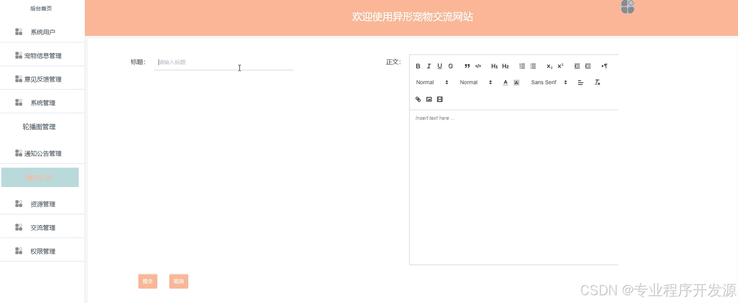Click the user avatar icon in header
Viewport: 738px width, 303px height.
coord(628,7)
